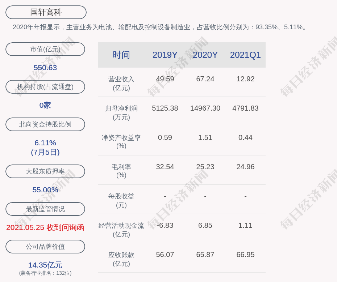The height and width of the screenshot is (282, 337).
Task: Select the 55.00% pledge rate value
Action: pyautogui.click(x=45, y=190)
